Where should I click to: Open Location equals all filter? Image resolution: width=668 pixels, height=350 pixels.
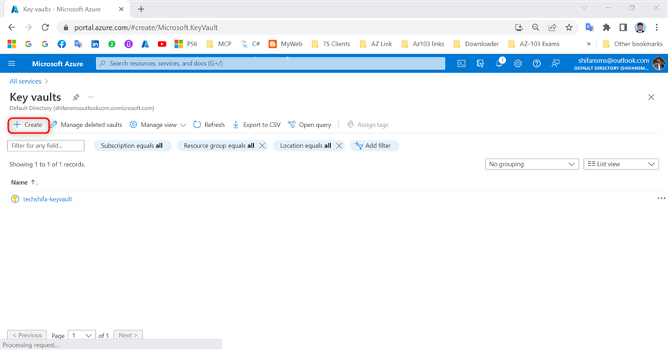(306, 145)
